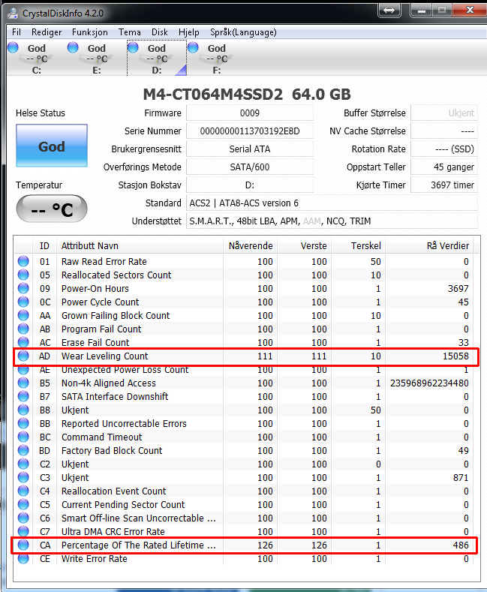
Task: Click status icon for Reallocated Sectors Count
Action: click(23, 275)
